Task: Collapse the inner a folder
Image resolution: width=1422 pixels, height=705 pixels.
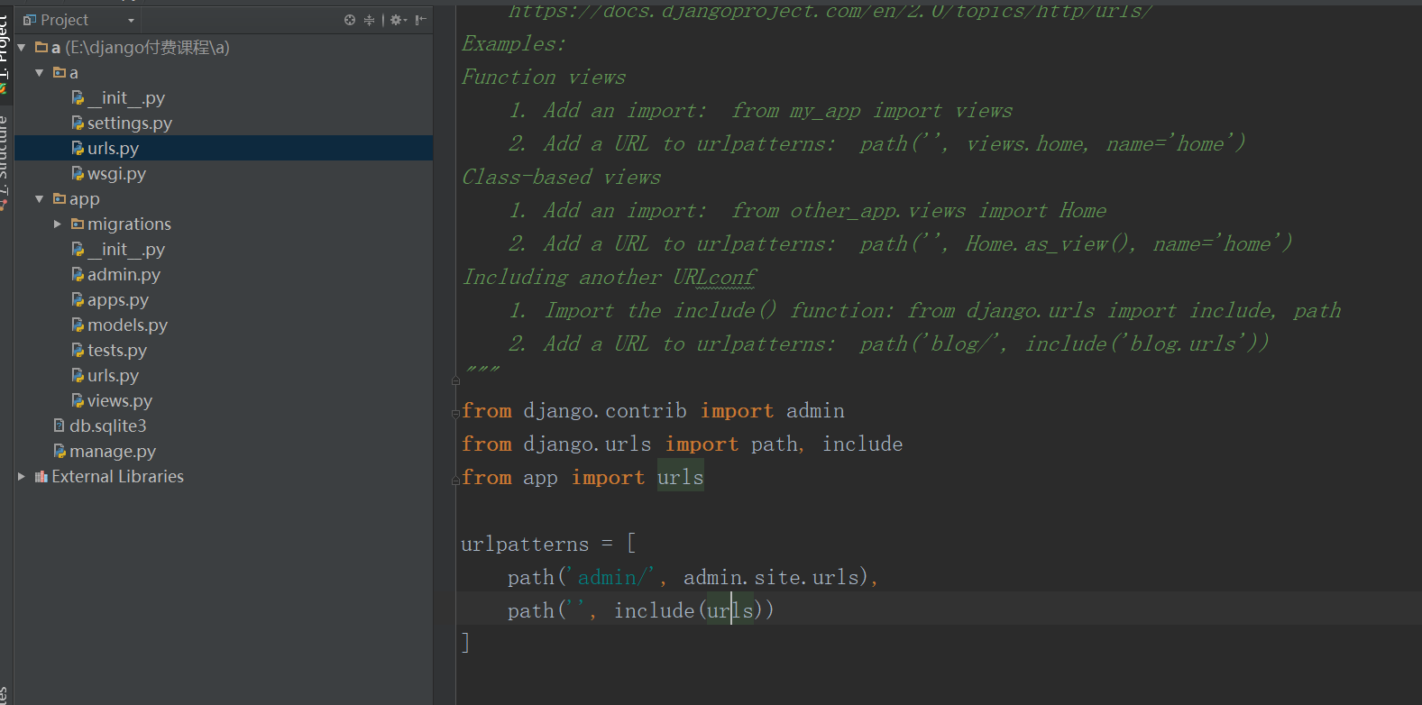Action: tap(40, 72)
